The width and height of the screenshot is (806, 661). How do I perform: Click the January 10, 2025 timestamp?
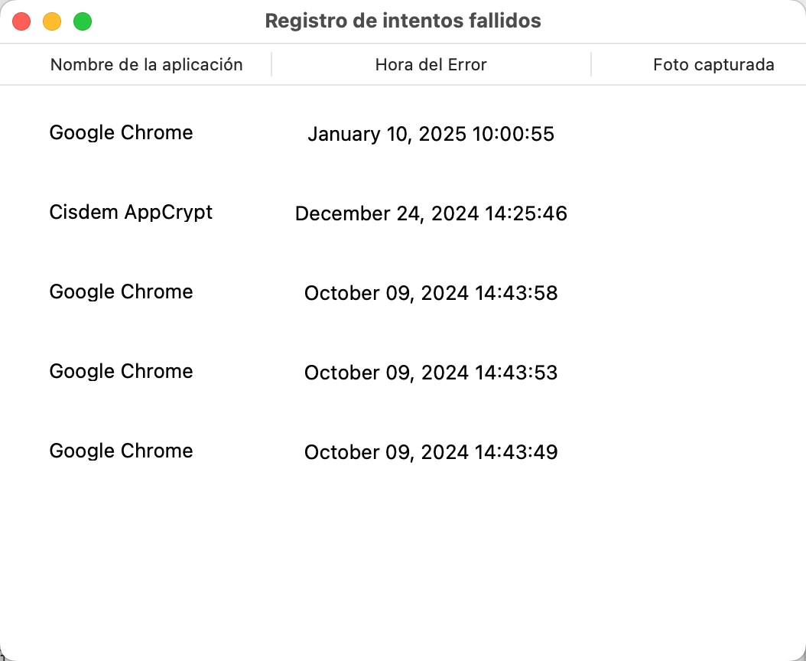click(x=432, y=134)
